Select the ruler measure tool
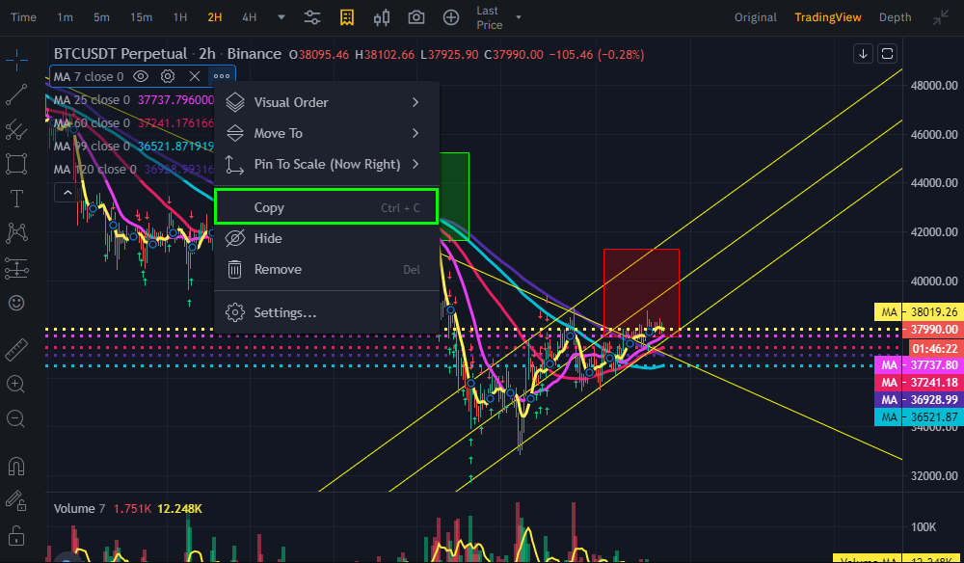 (x=16, y=350)
